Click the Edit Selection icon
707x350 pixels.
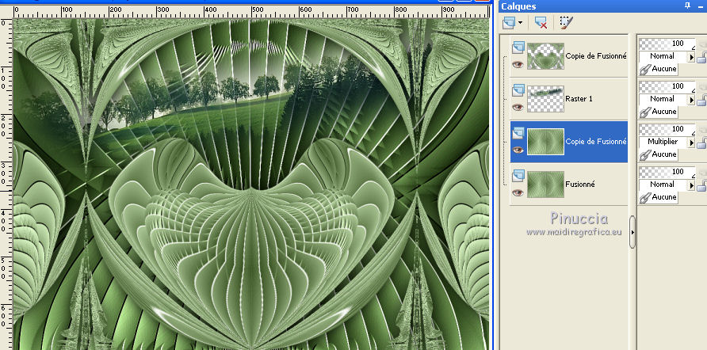[x=567, y=22]
